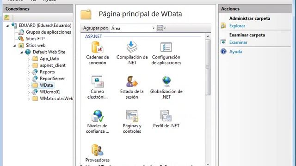The height and width of the screenshot is (166, 296).
Task: Expand the WData node
Action: tap(29, 85)
